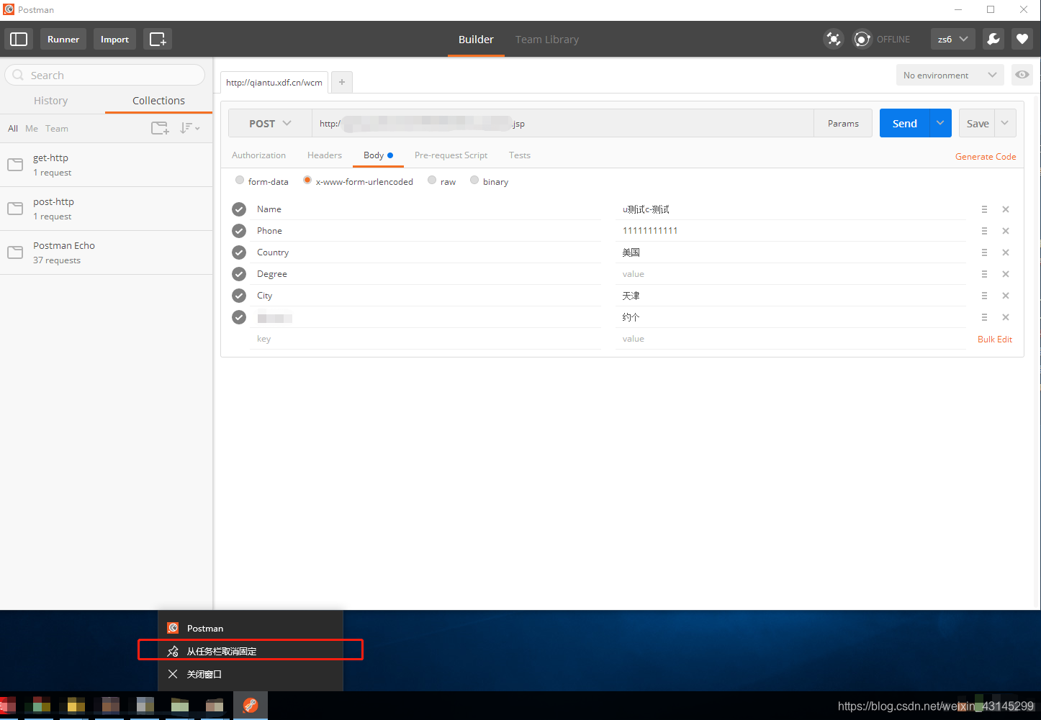Click the get-http collection folder icon
This screenshot has height=720, width=1041.
[x=15, y=165]
